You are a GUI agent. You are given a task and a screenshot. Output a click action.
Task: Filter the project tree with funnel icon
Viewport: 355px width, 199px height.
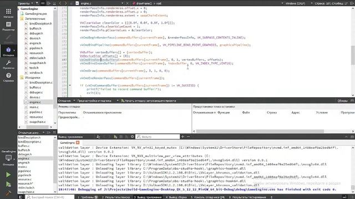(37, 3)
